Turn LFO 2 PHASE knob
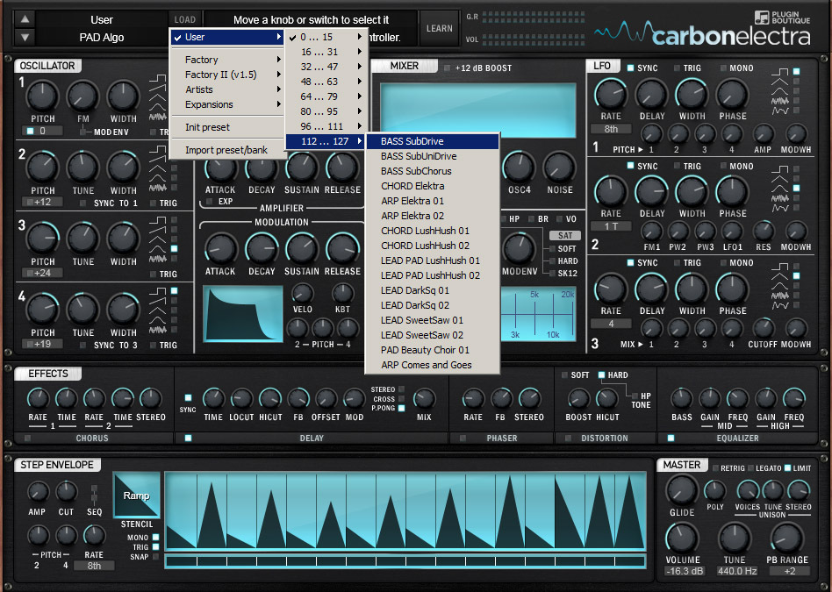Viewport: 832px width, 592px height. point(732,192)
